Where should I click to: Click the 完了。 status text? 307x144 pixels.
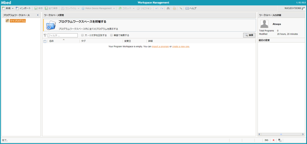click(5, 140)
